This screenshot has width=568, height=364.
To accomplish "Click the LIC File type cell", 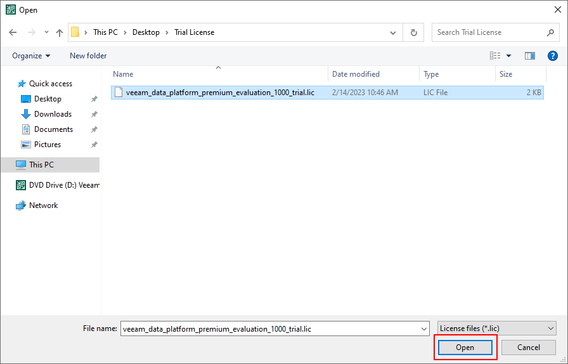I will (x=436, y=93).
